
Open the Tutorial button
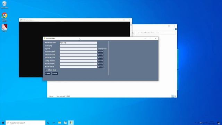tap(55, 74)
